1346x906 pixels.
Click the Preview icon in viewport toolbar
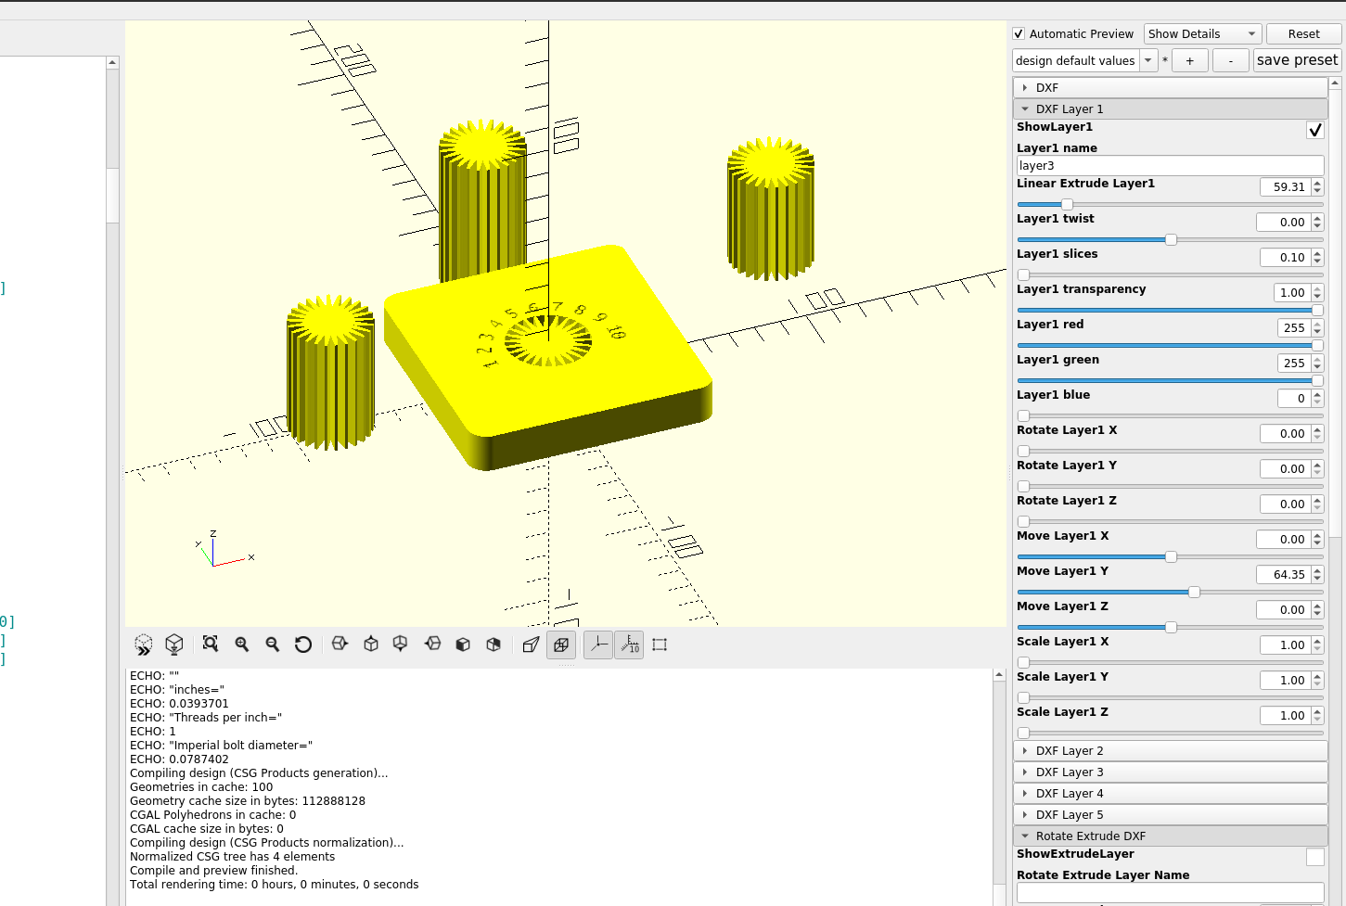(144, 644)
